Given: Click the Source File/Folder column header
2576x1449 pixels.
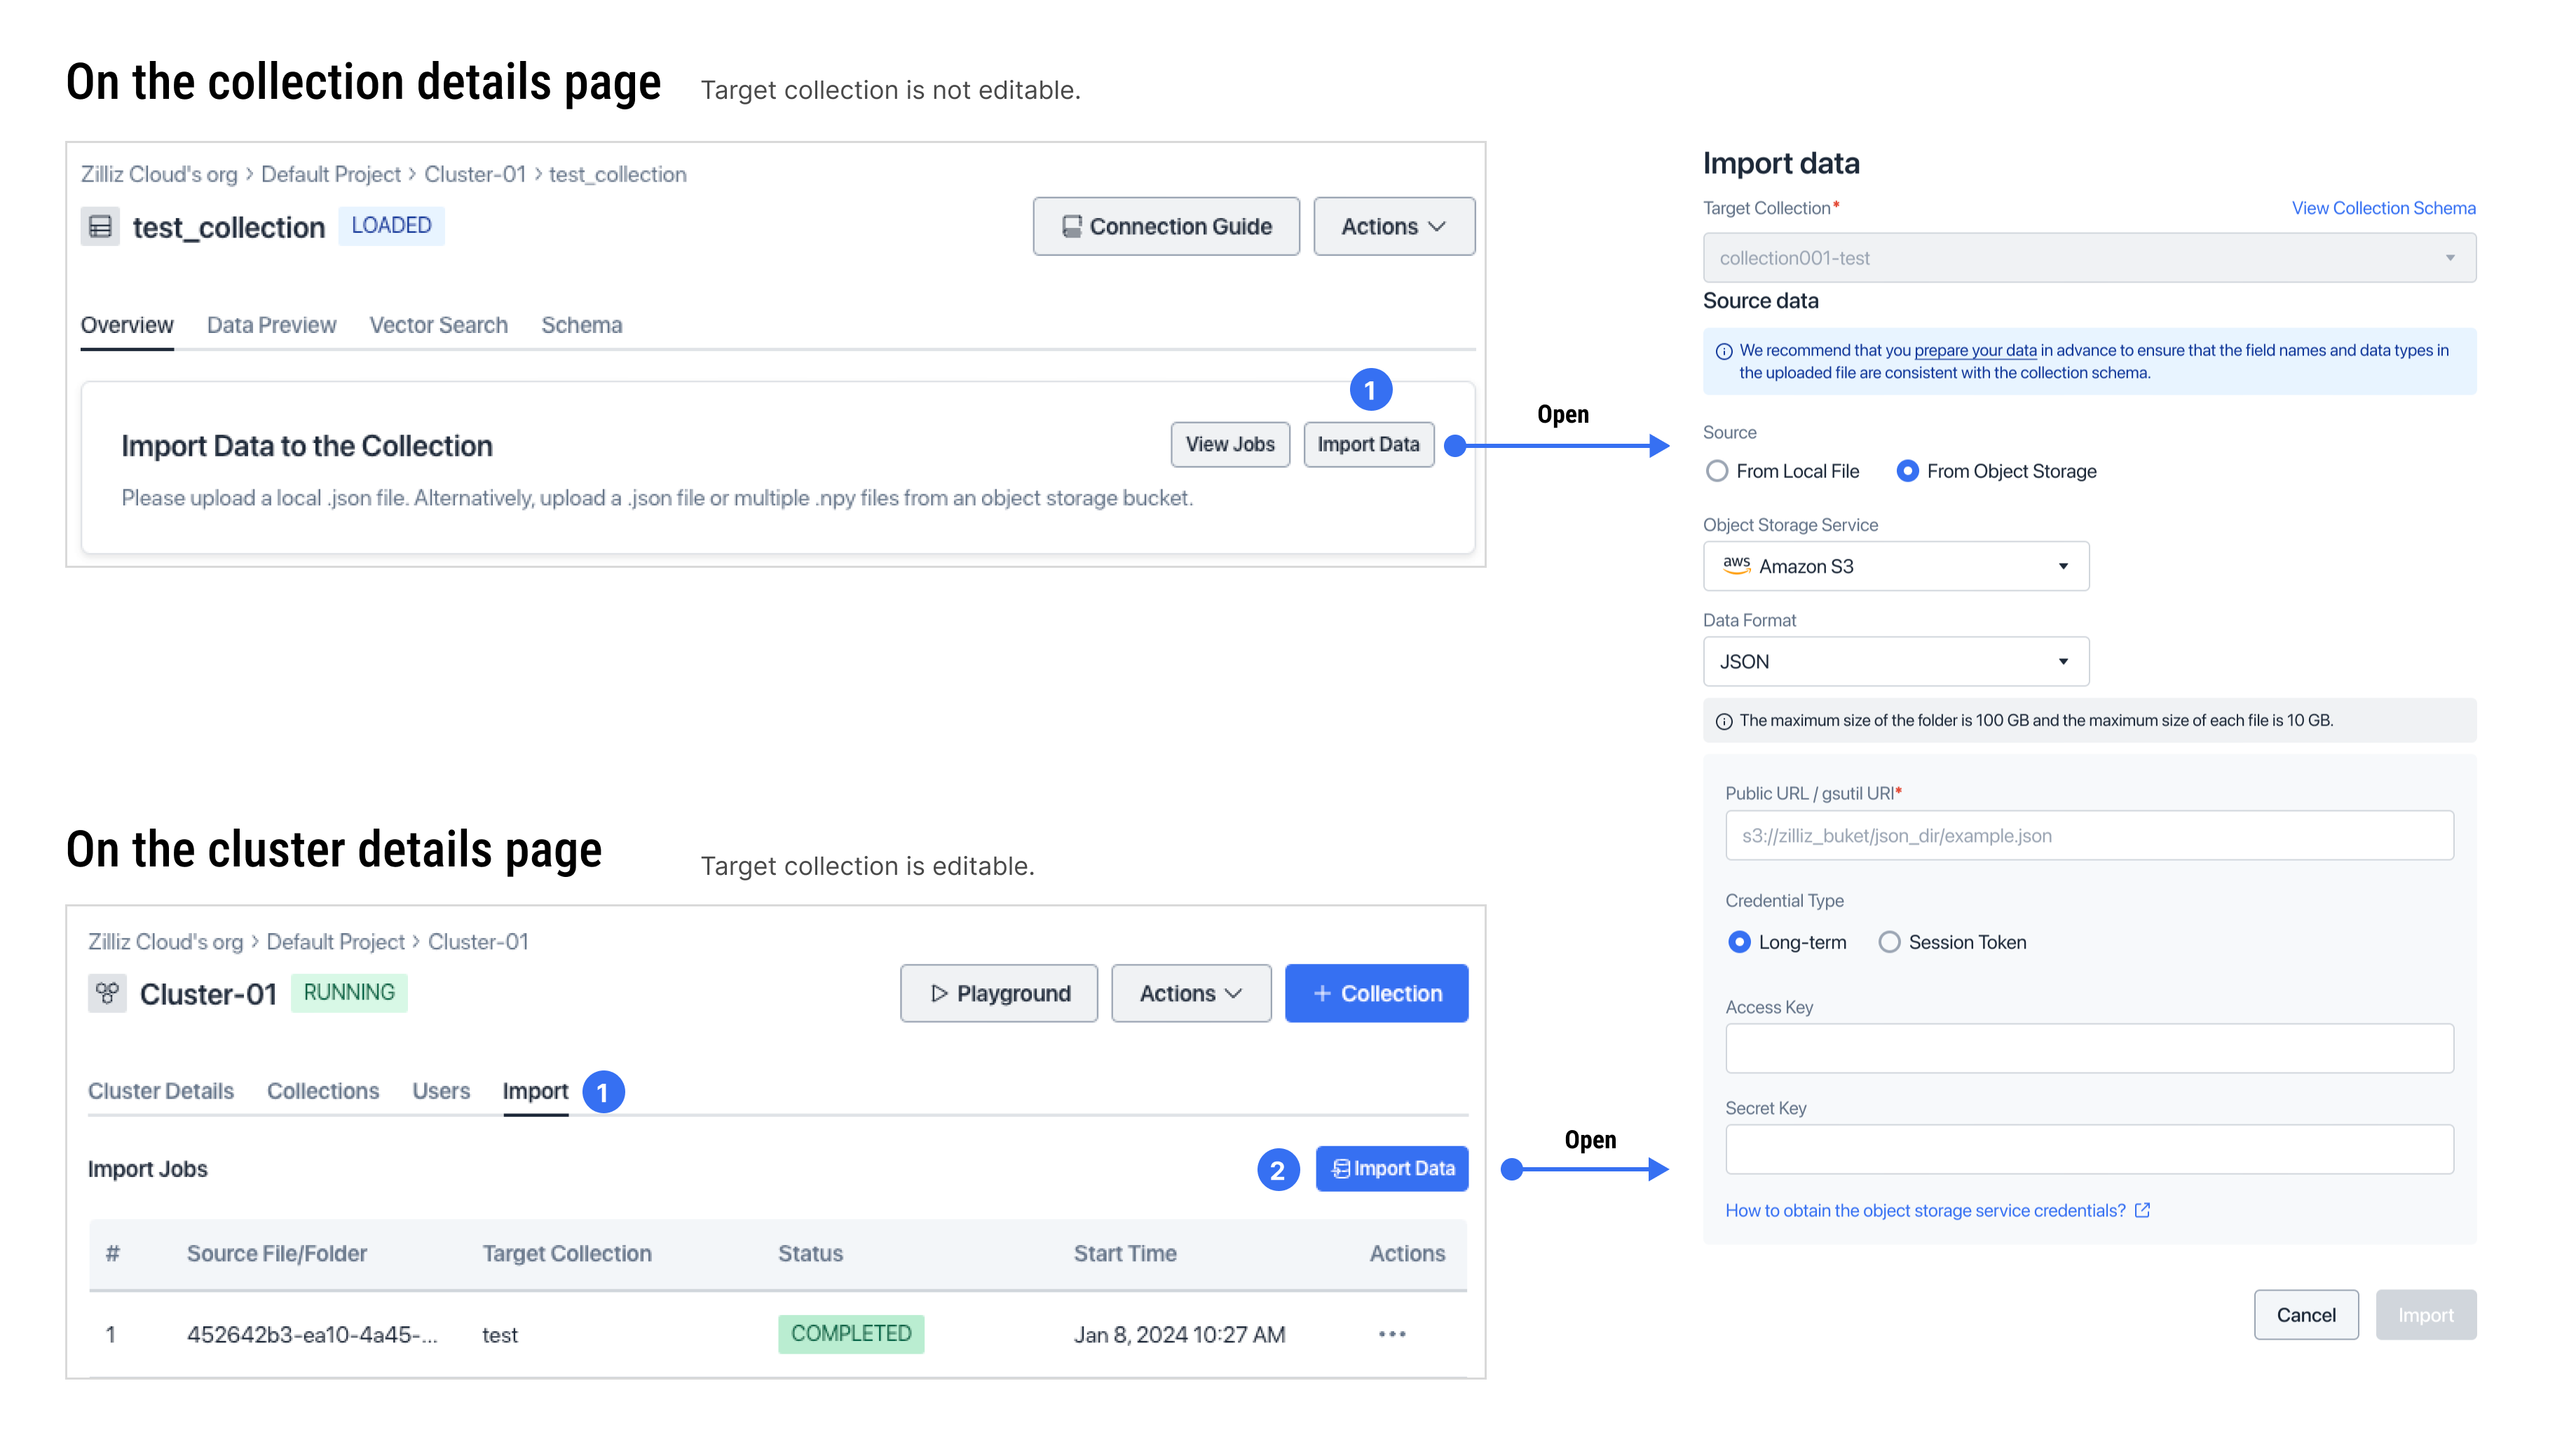Looking at the screenshot, I should pyautogui.click(x=276, y=1253).
